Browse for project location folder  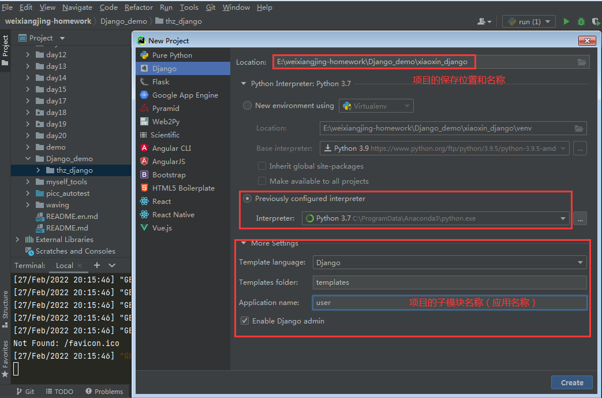point(582,62)
